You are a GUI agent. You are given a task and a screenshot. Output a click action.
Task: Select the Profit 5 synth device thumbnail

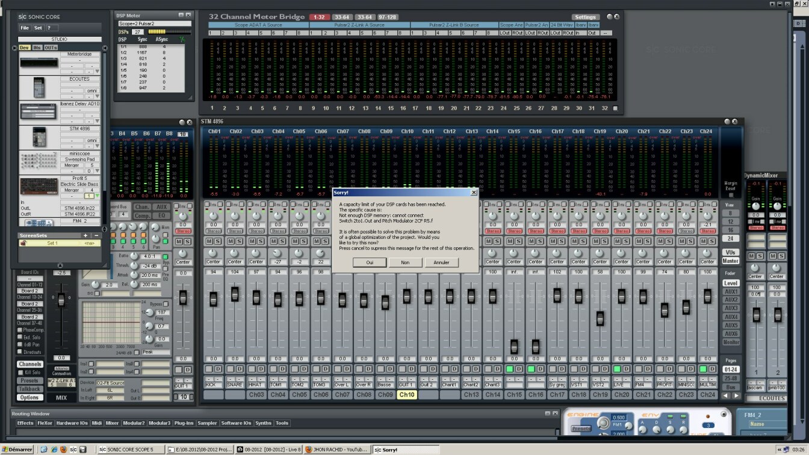click(39, 186)
